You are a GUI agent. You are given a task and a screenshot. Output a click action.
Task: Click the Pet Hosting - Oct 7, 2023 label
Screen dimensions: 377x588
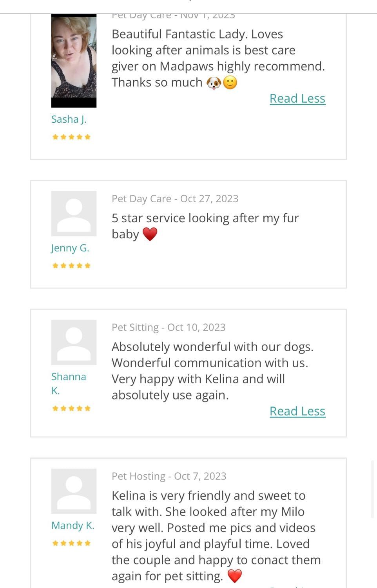tap(169, 476)
